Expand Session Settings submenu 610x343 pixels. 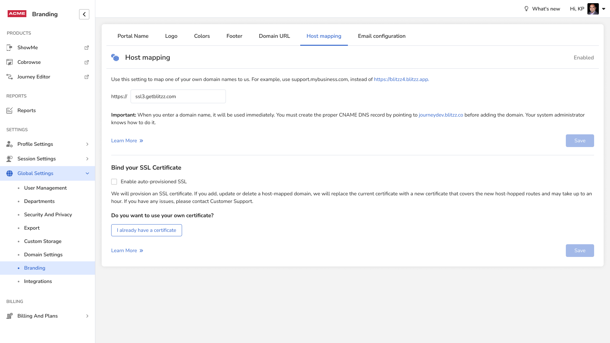[87, 159]
